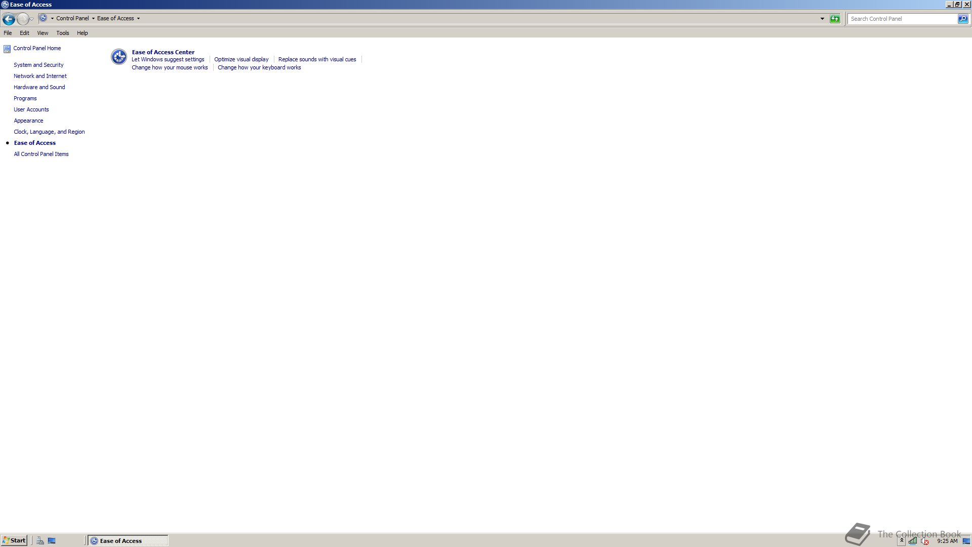Open the Edit menu
Viewport: 972px width, 547px height.
point(24,33)
